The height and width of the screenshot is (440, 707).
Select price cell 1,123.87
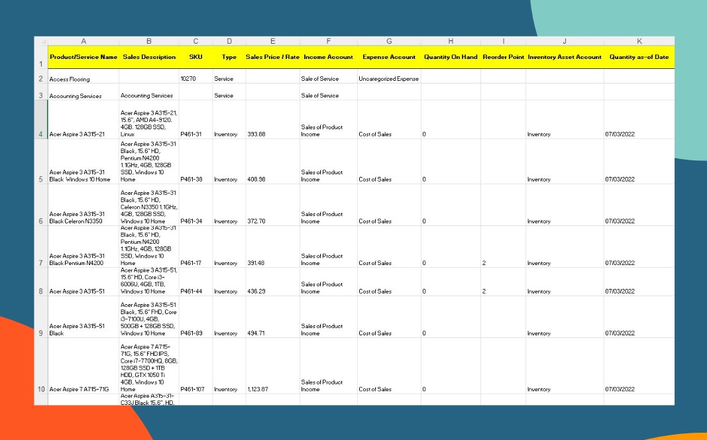[273, 366]
